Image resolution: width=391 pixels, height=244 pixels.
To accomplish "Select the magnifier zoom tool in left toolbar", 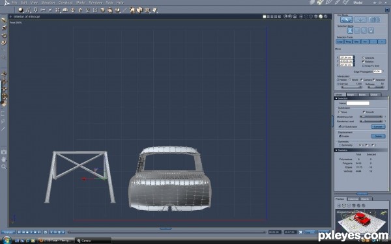I will pos(4,167).
